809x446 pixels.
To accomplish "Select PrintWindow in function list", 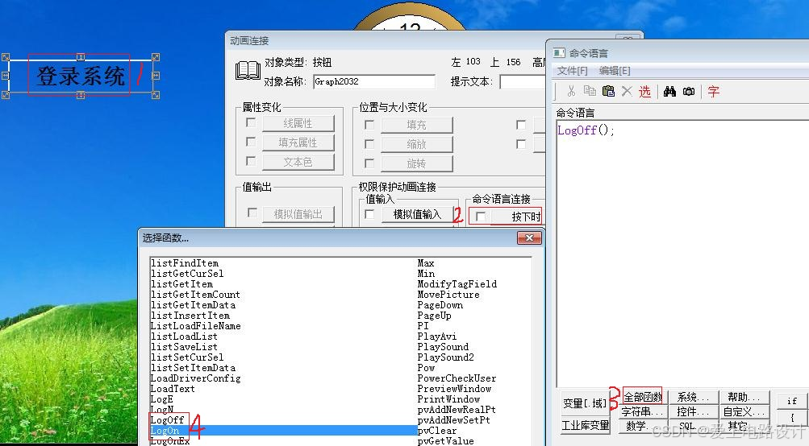I will click(449, 399).
